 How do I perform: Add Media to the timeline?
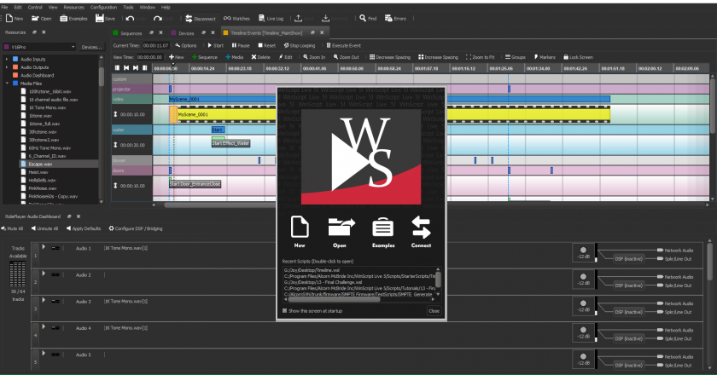[235, 57]
